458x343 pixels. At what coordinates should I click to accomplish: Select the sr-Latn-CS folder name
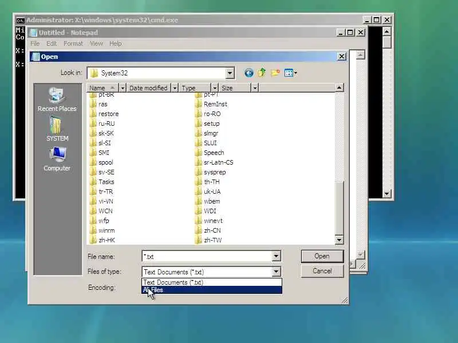pos(219,162)
